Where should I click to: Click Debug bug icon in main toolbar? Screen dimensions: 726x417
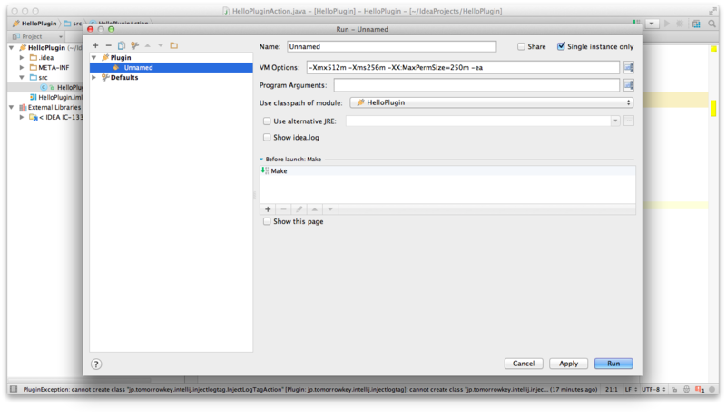tap(680, 24)
